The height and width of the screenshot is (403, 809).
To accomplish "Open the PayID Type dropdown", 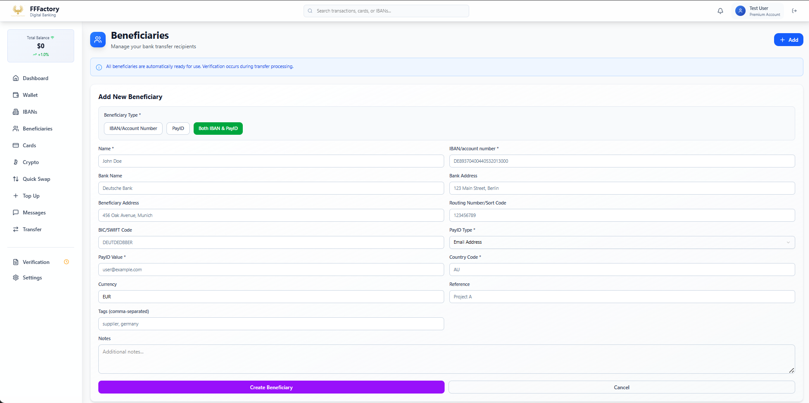I will [x=621, y=242].
